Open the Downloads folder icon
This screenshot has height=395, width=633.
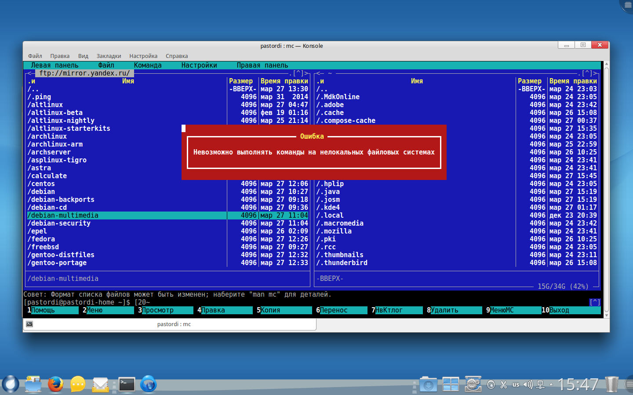(428, 385)
